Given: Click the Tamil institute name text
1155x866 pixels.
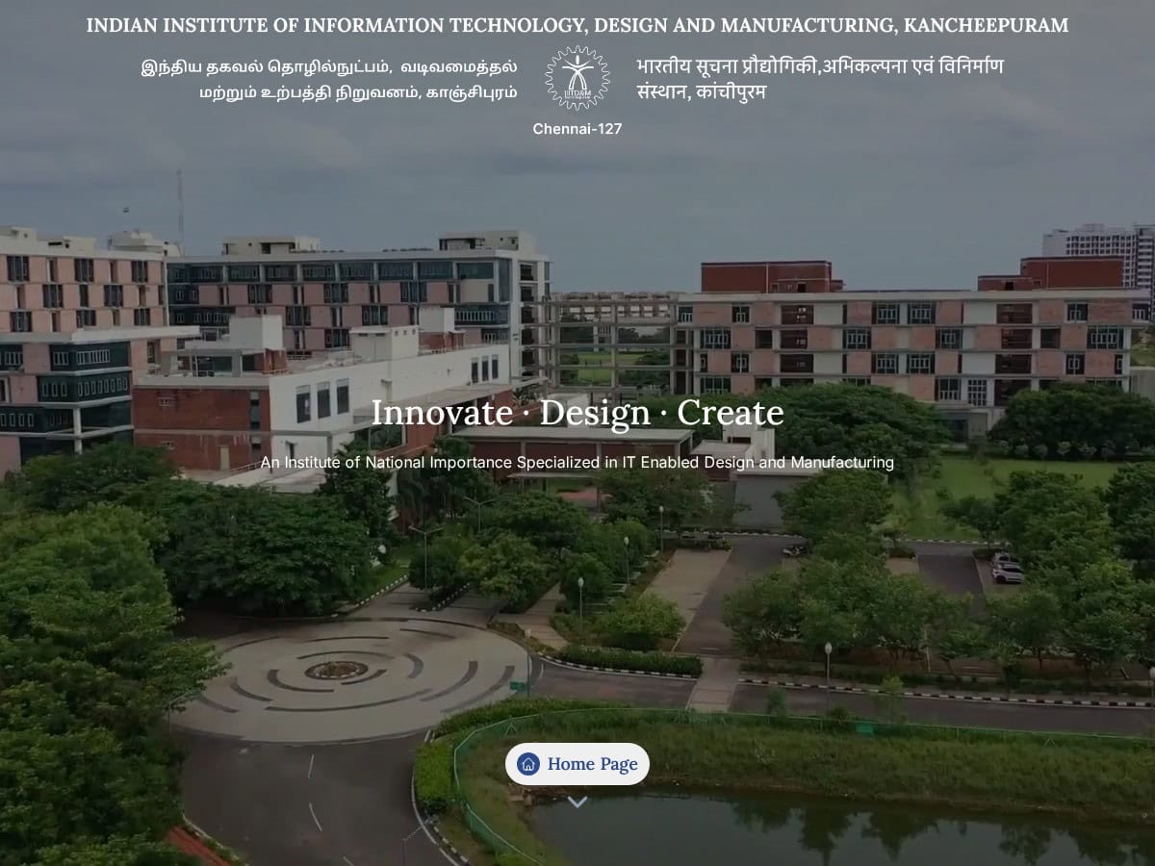Looking at the screenshot, I should click(x=329, y=79).
